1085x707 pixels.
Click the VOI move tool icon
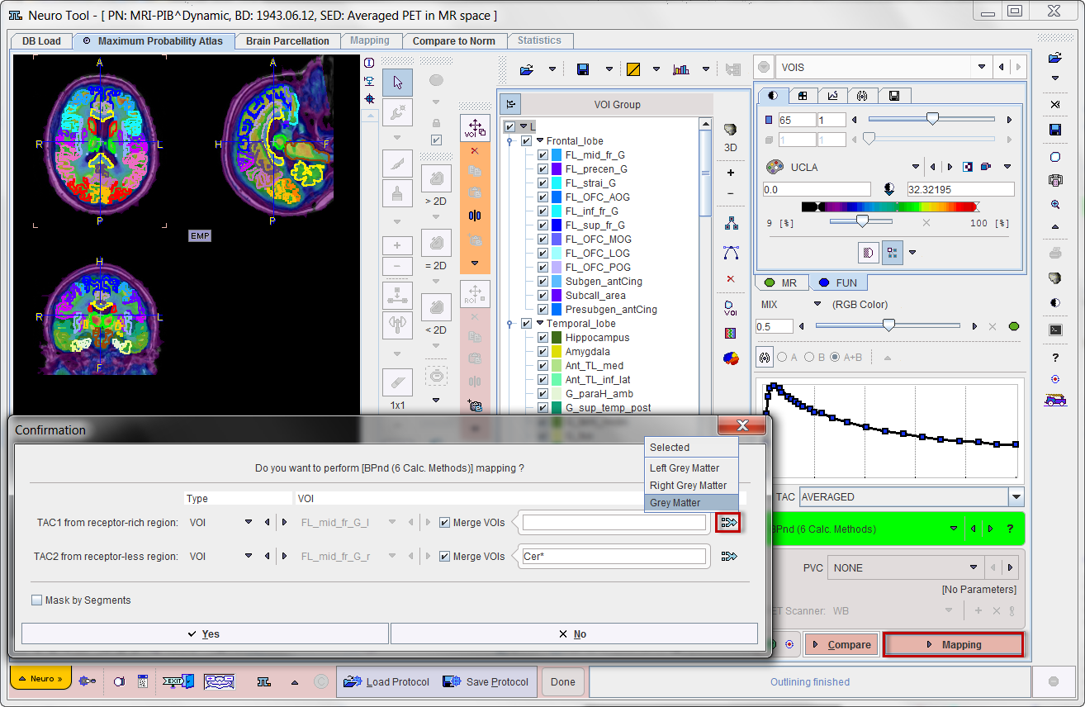click(x=475, y=128)
